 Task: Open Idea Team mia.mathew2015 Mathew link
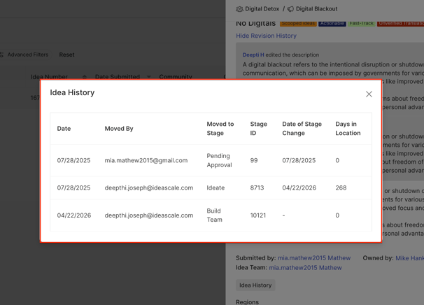click(305, 268)
